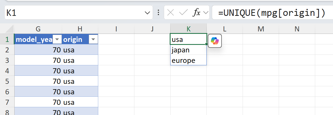Expand the function list chevron beside fx
The height and width of the screenshot is (115, 333).
tap(206, 13)
